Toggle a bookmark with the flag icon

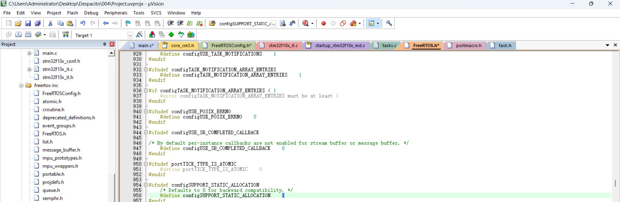(128, 23)
